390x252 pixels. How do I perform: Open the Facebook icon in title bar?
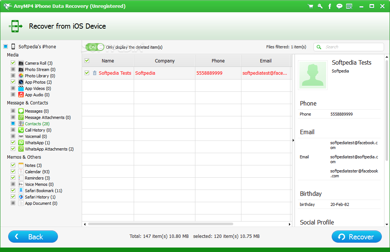[329, 6]
